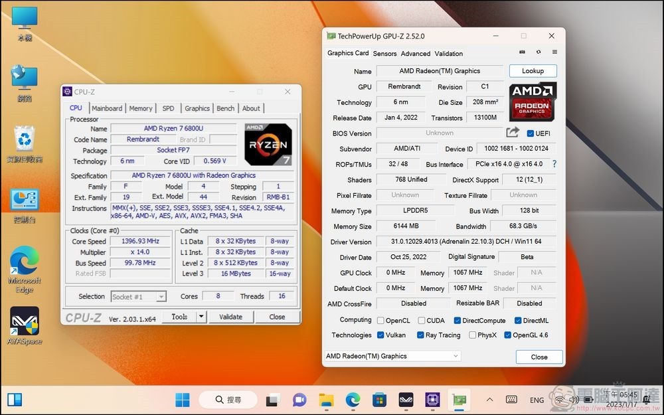
Task: Click the Windows Start button in taskbar
Action: pos(183,399)
